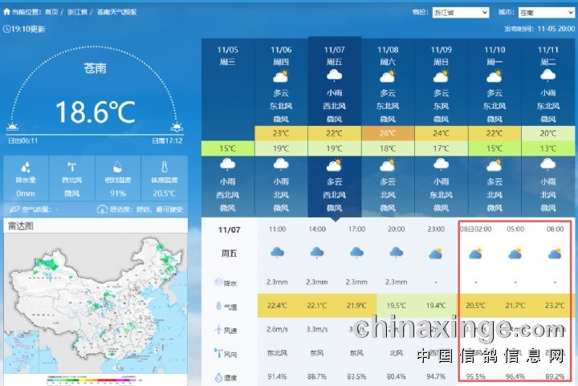578x386 pixels.
Task: Open the 省份 province dropdown
Action: (460, 13)
